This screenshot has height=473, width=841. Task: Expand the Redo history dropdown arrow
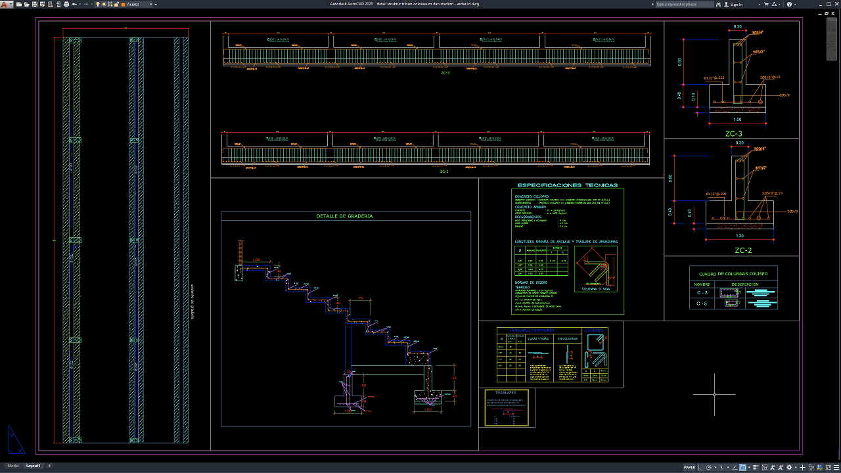(x=91, y=4)
